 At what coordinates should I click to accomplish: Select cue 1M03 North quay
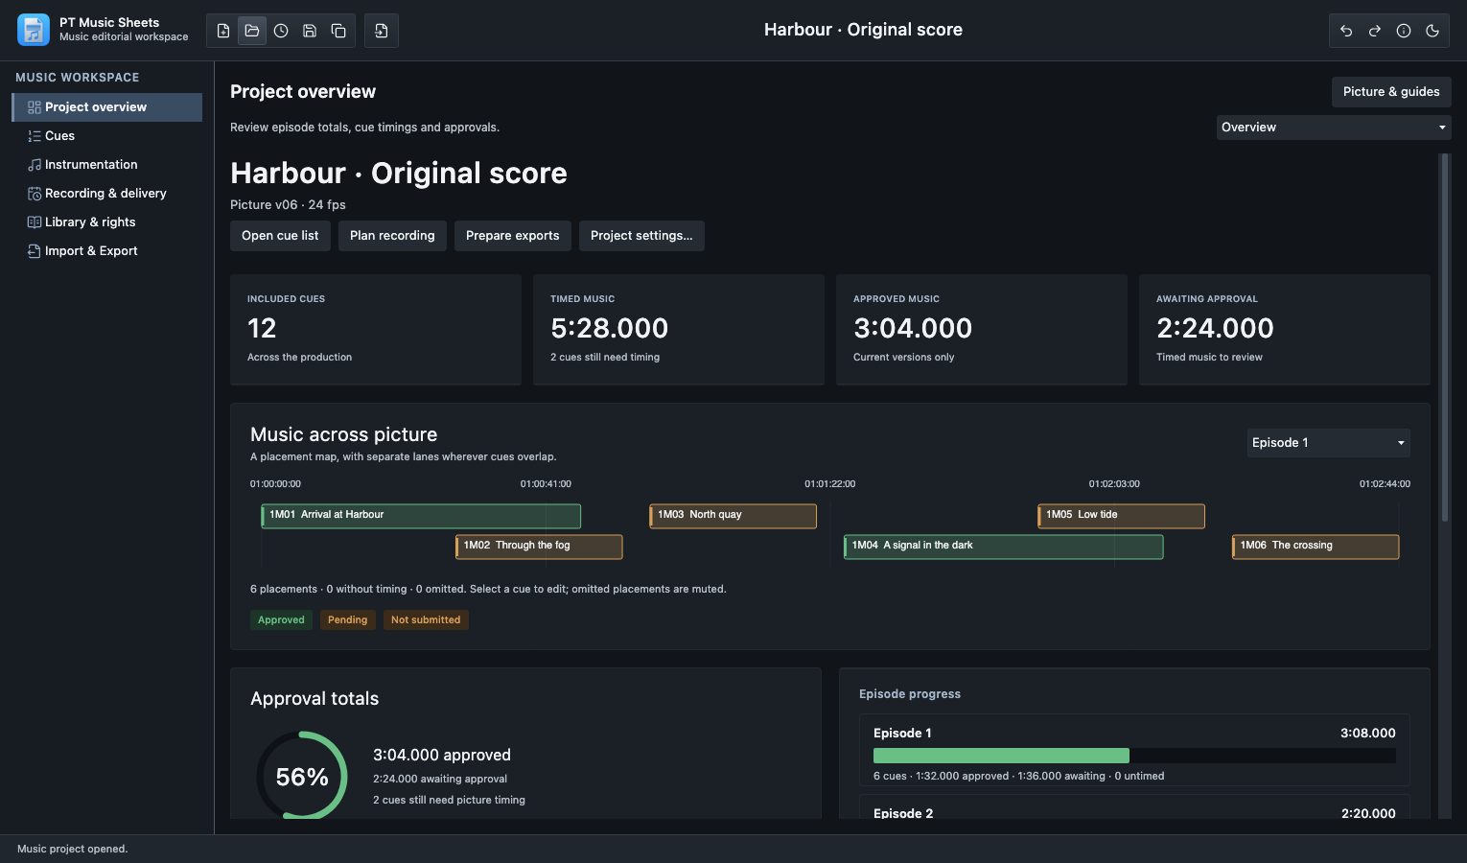[x=733, y=516]
